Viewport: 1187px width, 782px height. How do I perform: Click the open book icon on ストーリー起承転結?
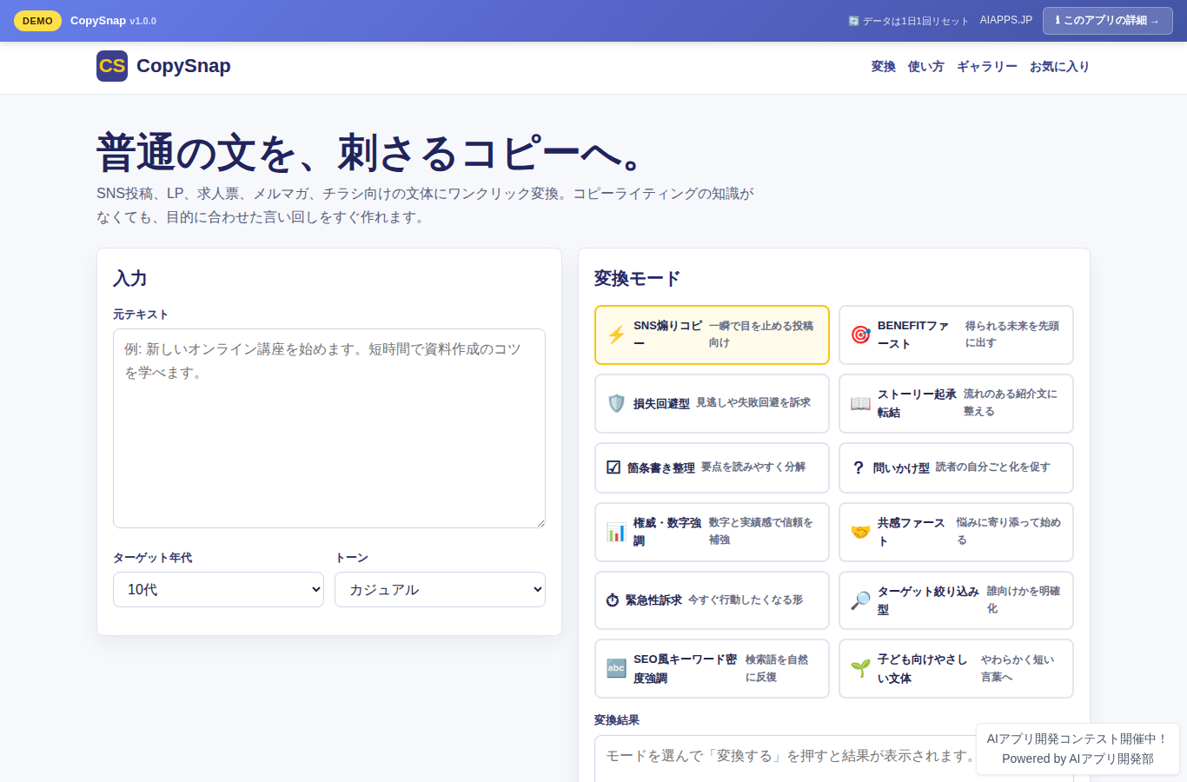tap(860, 403)
